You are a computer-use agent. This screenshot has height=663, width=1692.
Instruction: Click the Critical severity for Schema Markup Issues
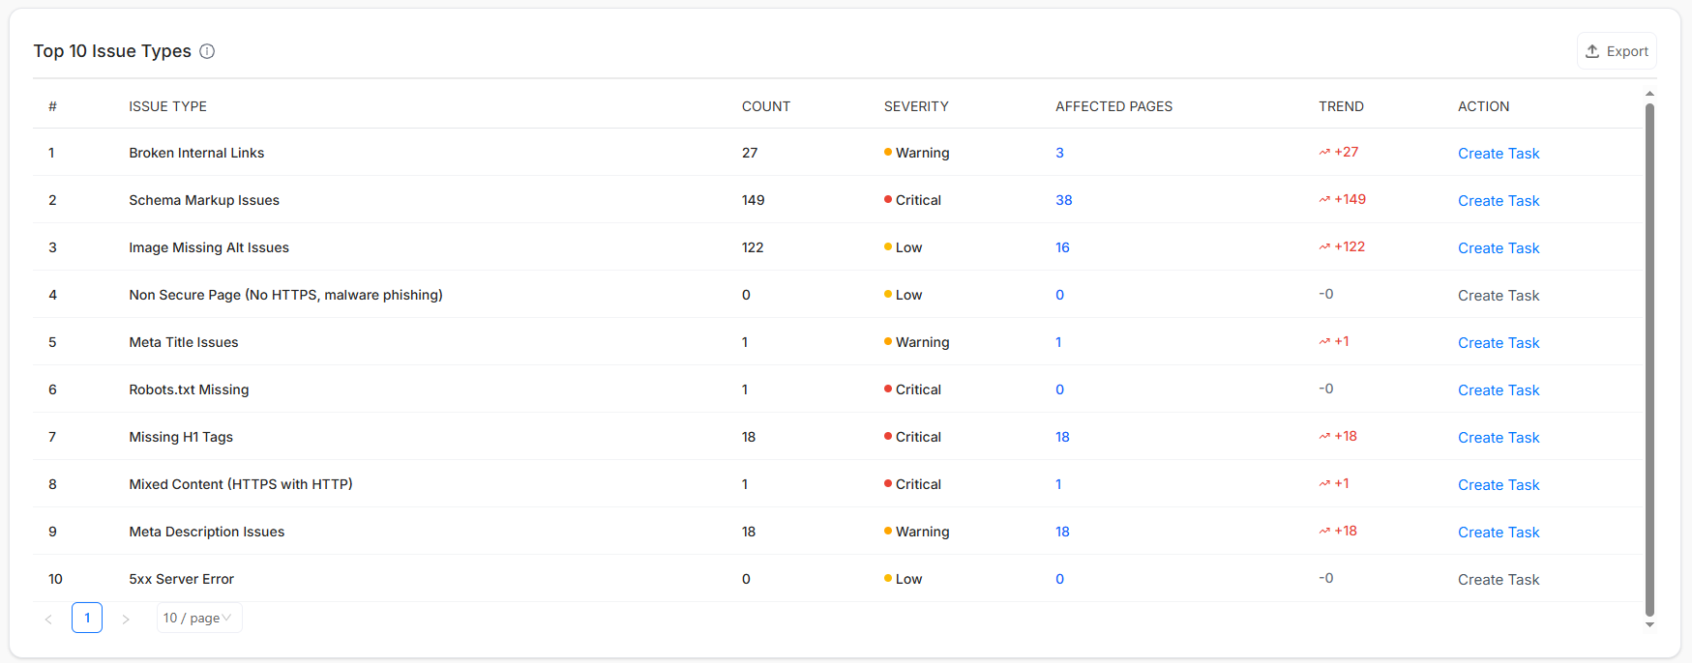tap(912, 200)
